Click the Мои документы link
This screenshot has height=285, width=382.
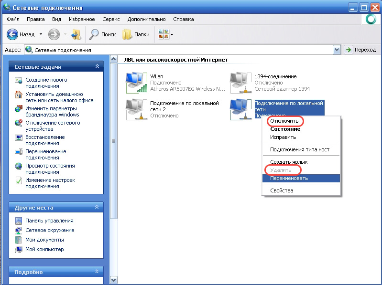44,240
